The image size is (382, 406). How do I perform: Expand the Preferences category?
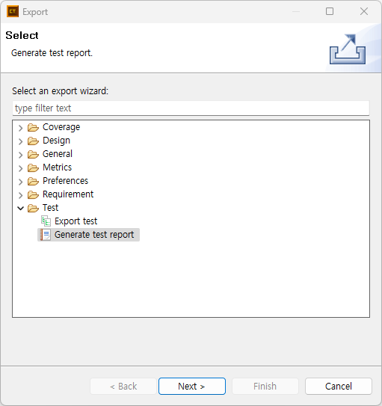(21, 182)
